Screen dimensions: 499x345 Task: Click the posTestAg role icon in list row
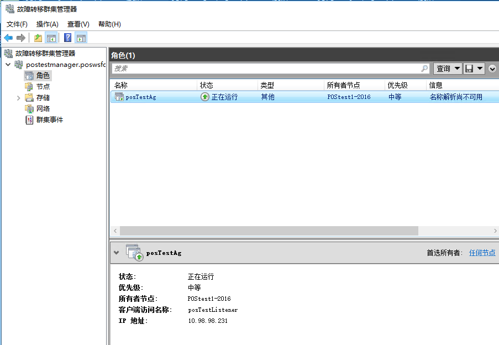(x=119, y=97)
